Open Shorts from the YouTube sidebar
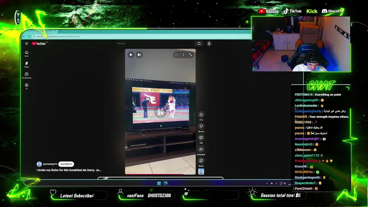Image resolution: width=368 pixels, height=207 pixels. point(26,64)
